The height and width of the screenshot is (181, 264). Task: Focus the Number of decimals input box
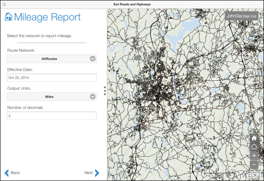[x=51, y=116]
